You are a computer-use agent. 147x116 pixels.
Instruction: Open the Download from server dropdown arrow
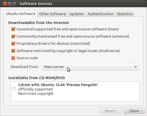click(136, 67)
